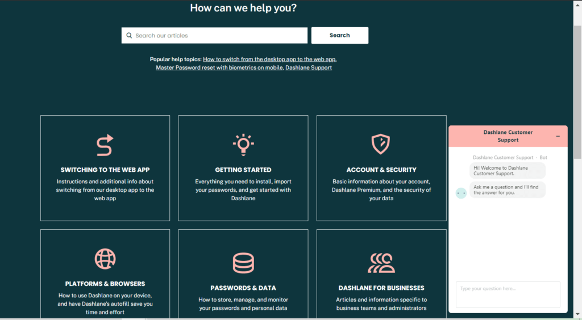Image resolution: width=582 pixels, height=320 pixels.
Task: Open the SWITCHING TO THE WEB APP heading
Action: pyautogui.click(x=105, y=170)
